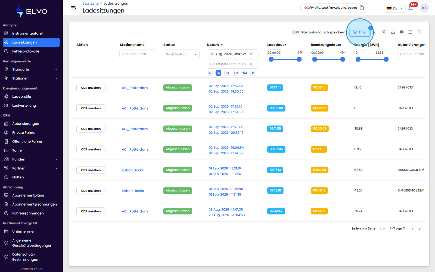Click the Datum column sort icon
Viewport: 435px width, 272px height.
222,45
